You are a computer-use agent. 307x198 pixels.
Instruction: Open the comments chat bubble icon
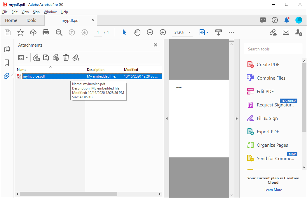click(x=263, y=20)
